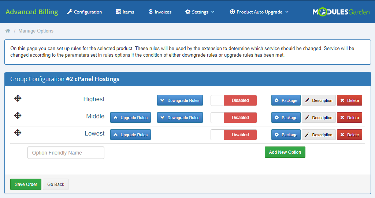The width and height of the screenshot is (375, 198).
Task: Click the home icon in breadcrumb
Action: [x=8, y=31]
